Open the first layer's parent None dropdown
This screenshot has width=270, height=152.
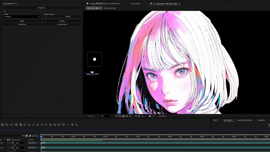click(x=21, y=143)
